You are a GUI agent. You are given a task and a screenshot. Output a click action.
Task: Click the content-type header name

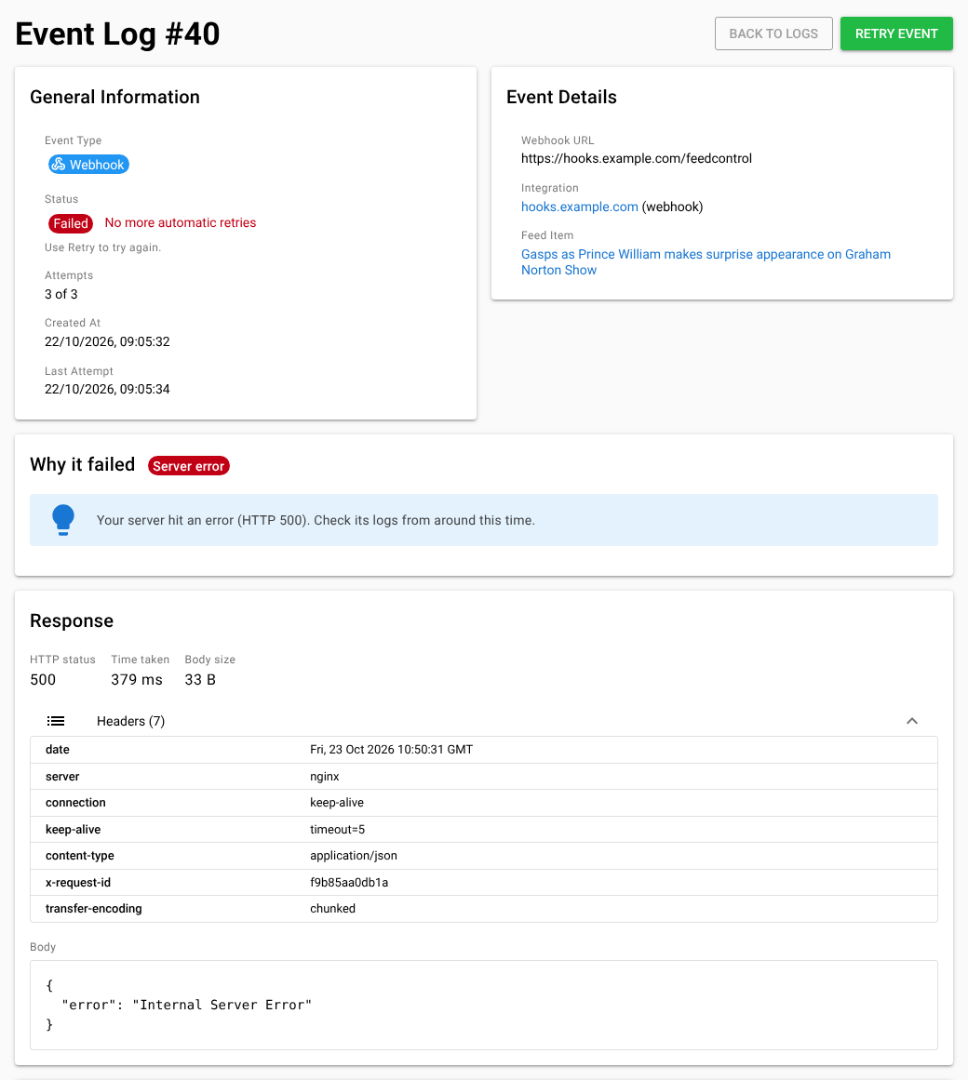click(x=80, y=856)
